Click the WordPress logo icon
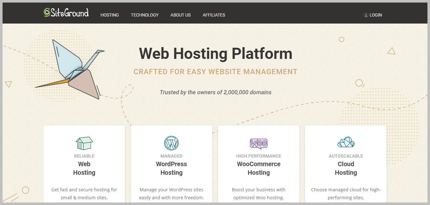Screen dimensions: 430x205 (x=171, y=143)
